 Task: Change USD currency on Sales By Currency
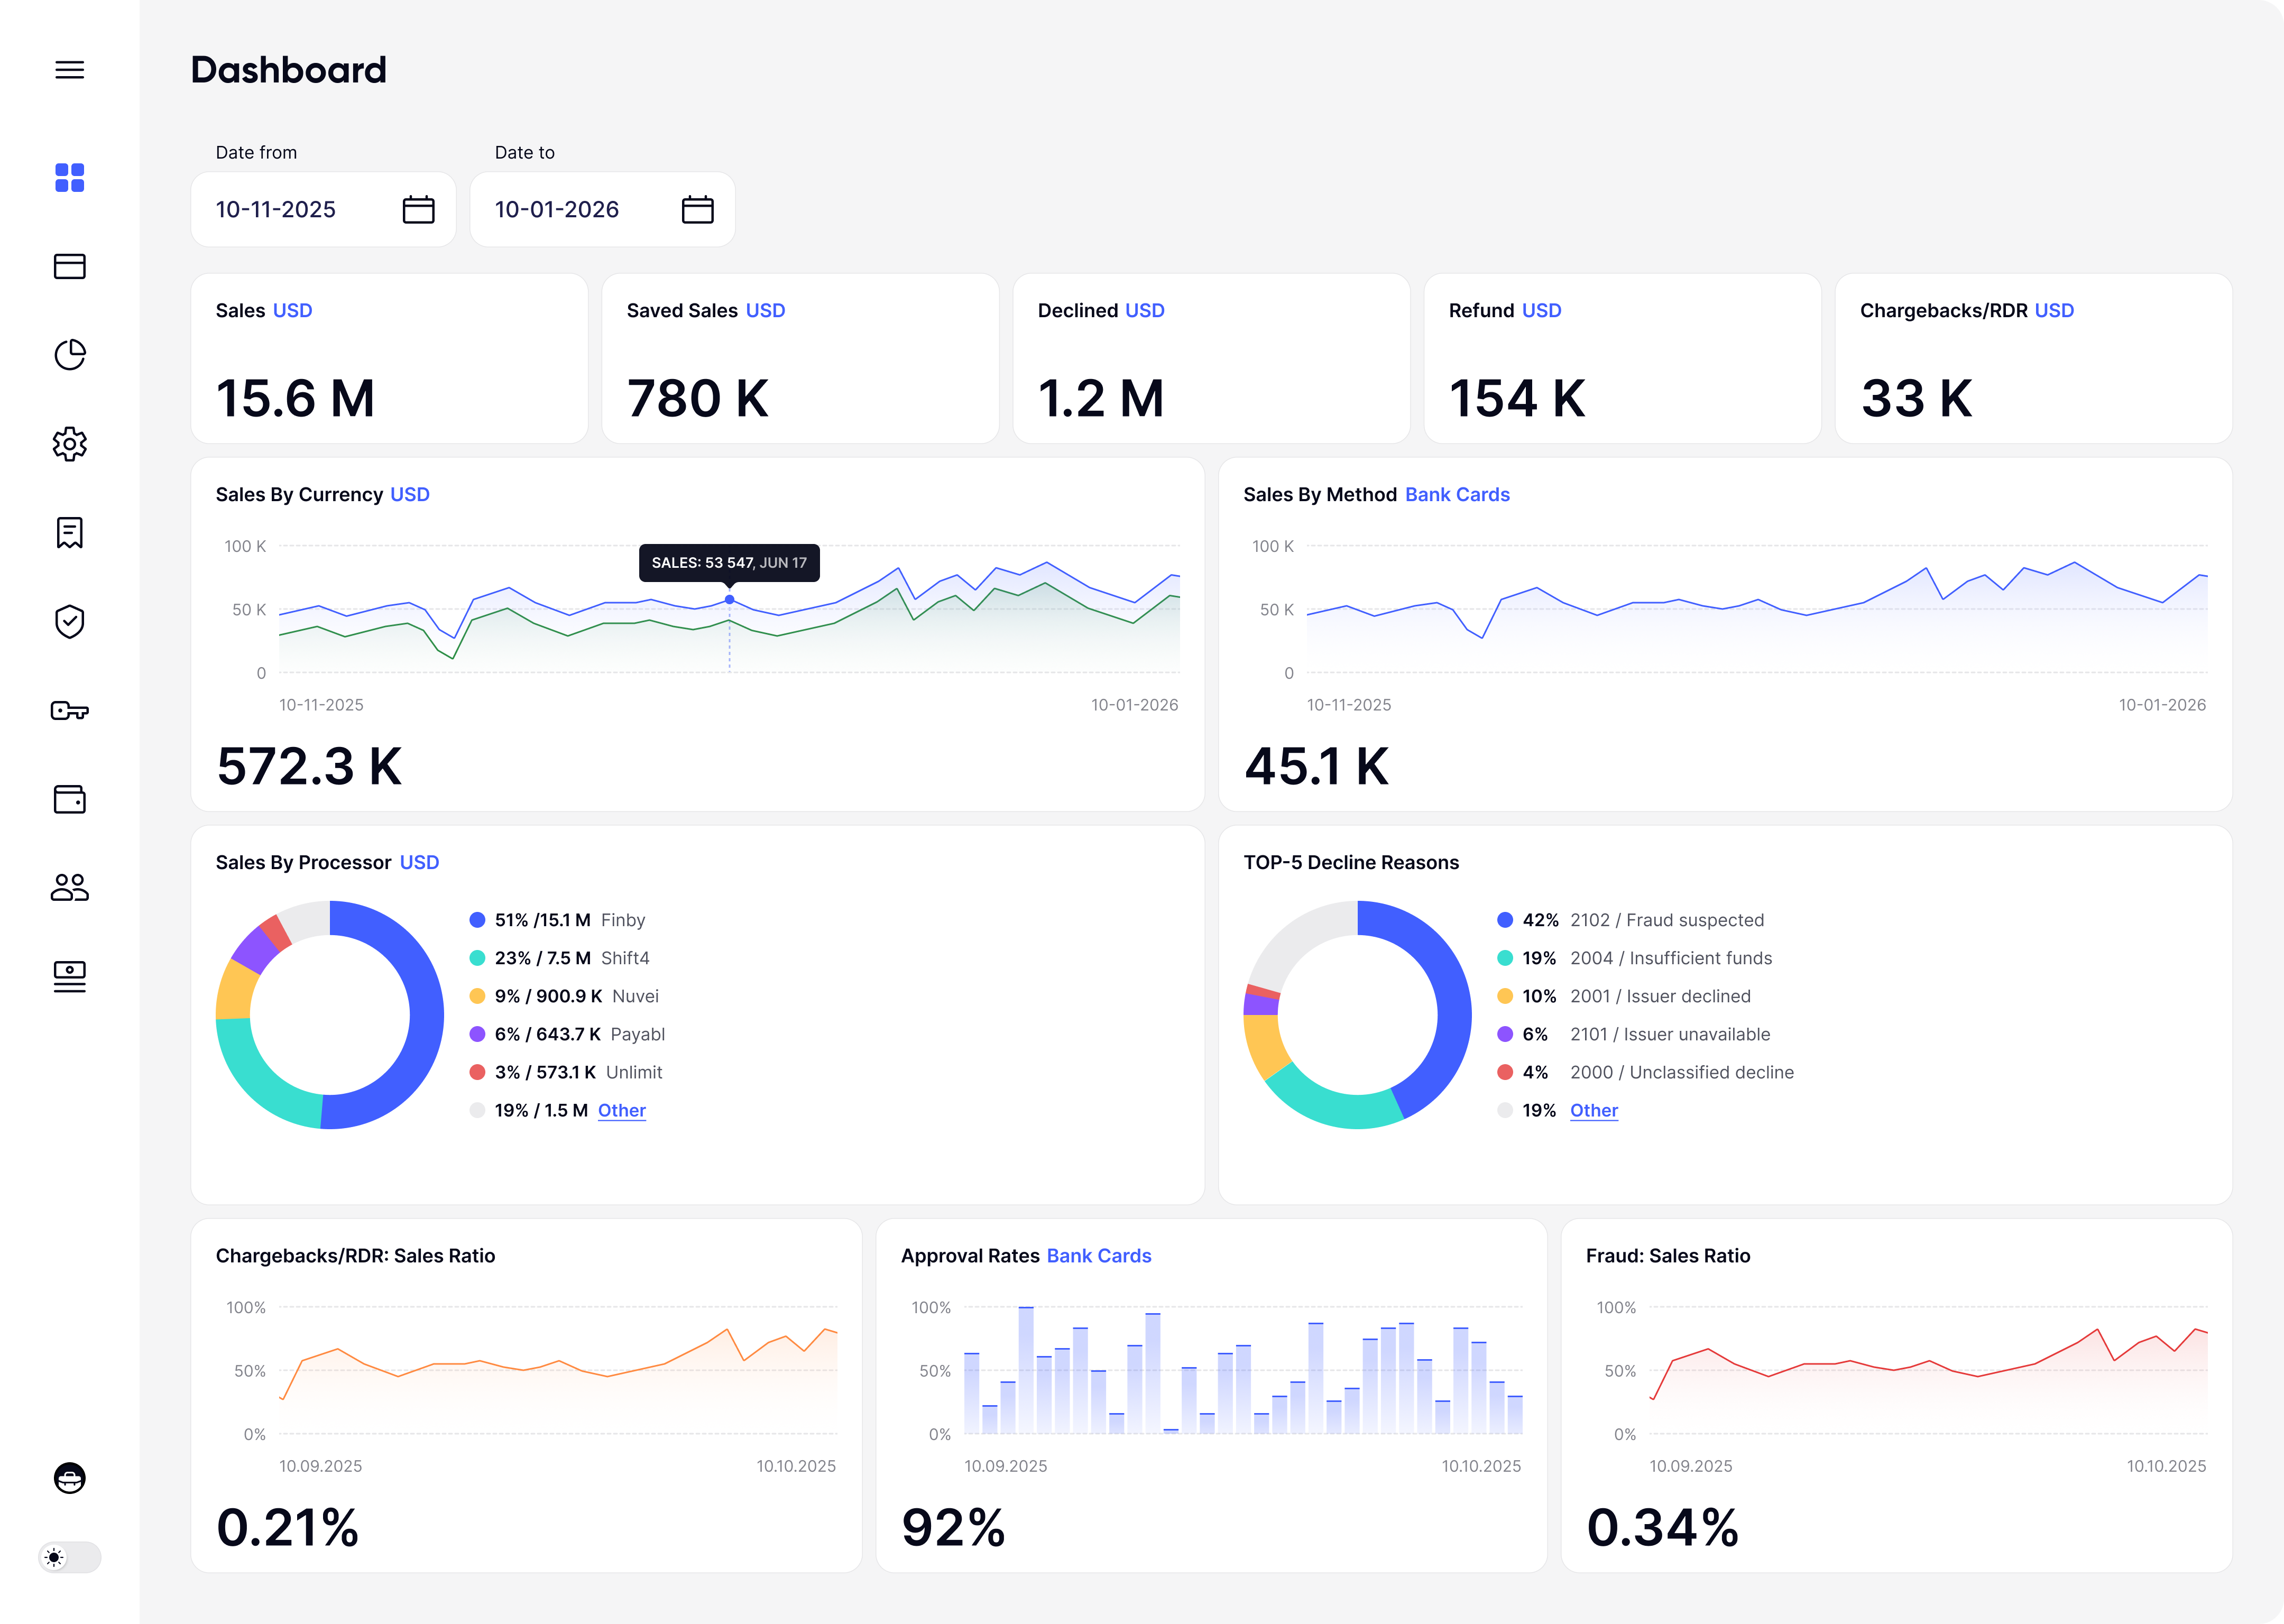[409, 495]
